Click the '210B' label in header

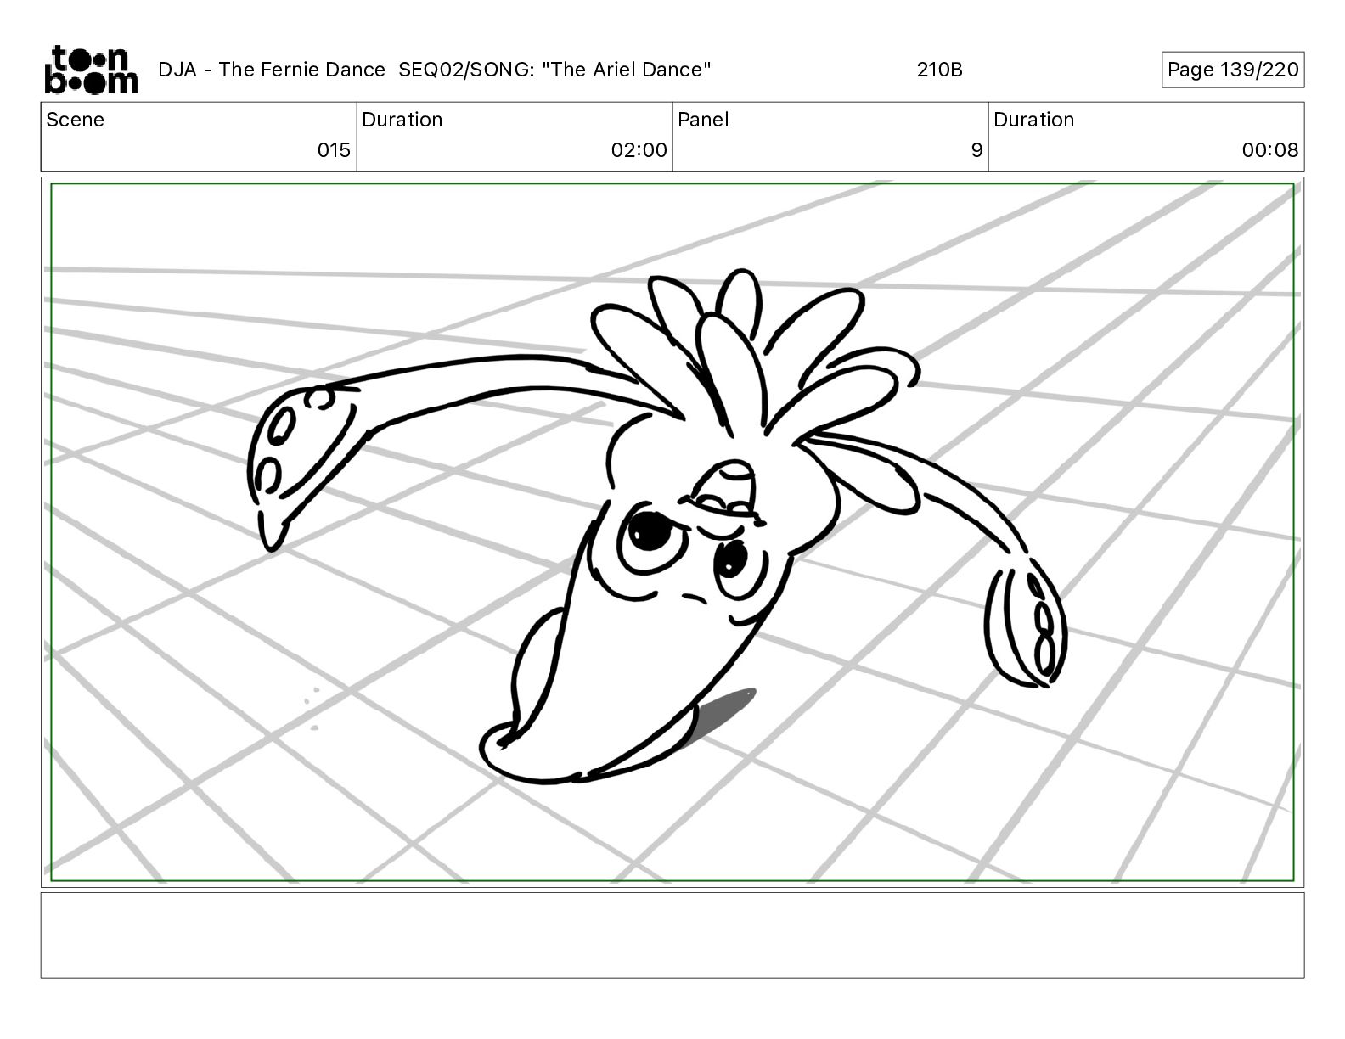pos(939,70)
